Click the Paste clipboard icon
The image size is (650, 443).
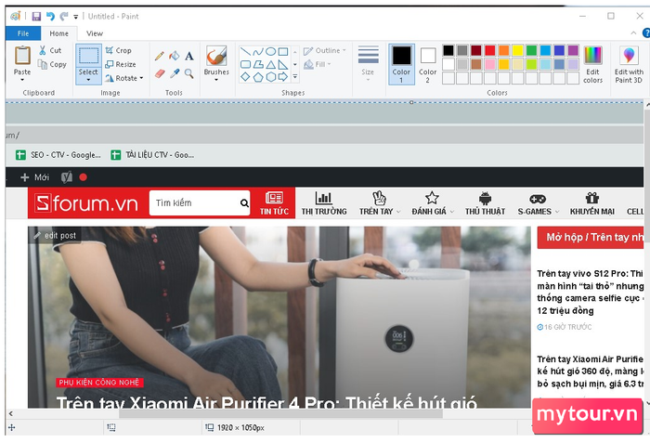(x=22, y=55)
